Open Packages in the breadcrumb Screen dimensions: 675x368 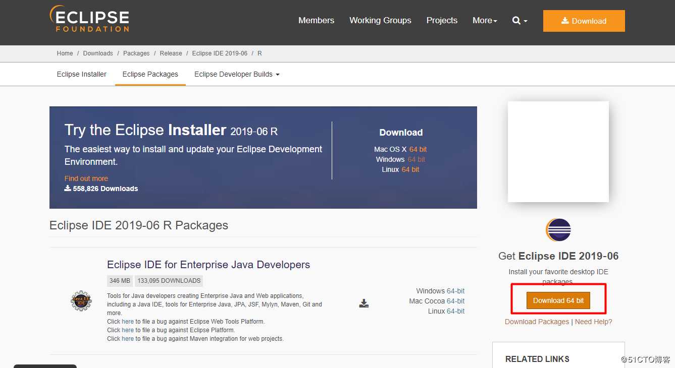coord(136,53)
